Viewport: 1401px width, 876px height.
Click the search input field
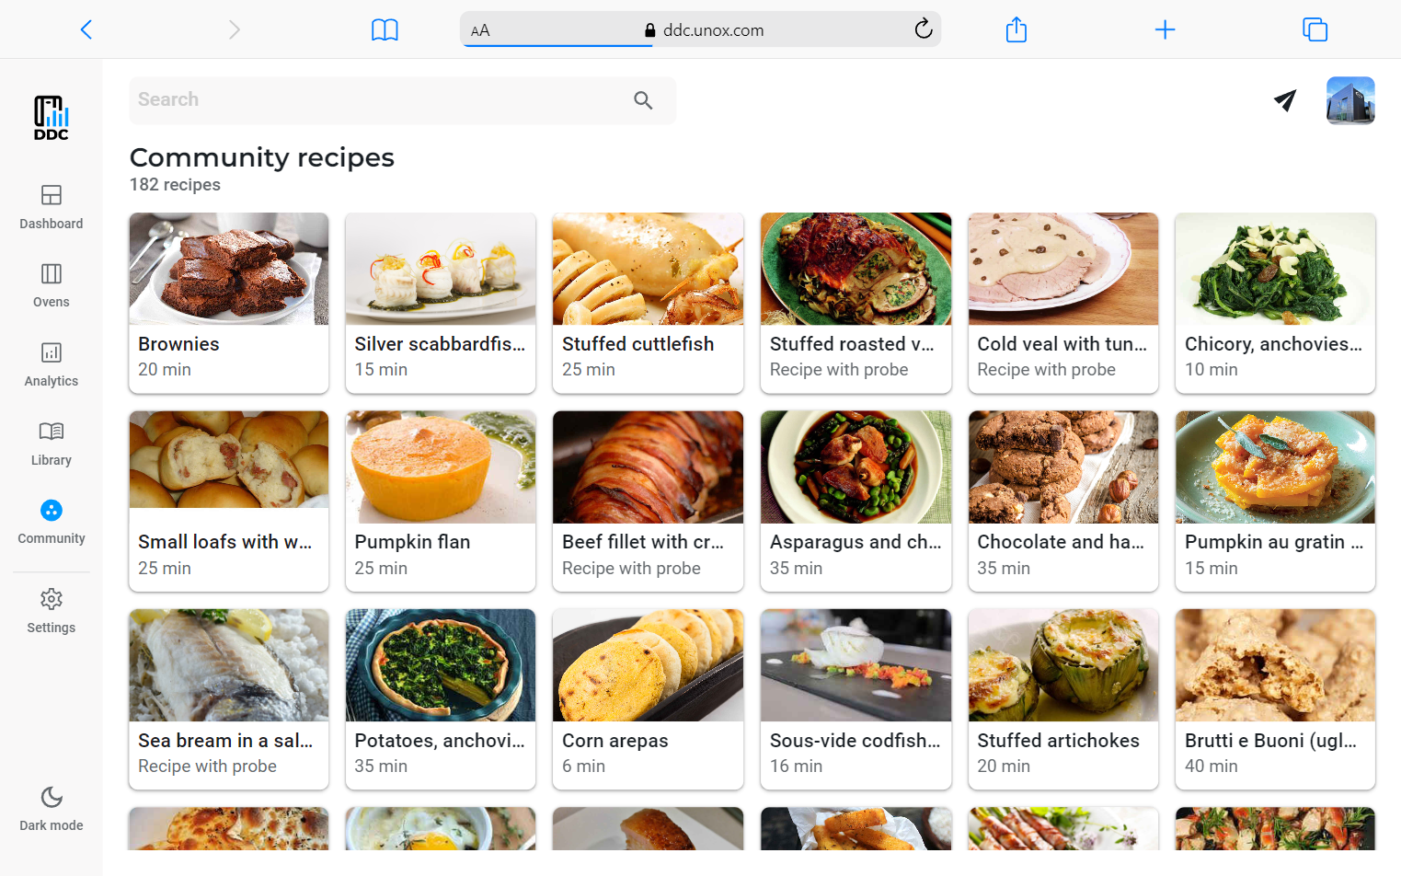coord(368,99)
